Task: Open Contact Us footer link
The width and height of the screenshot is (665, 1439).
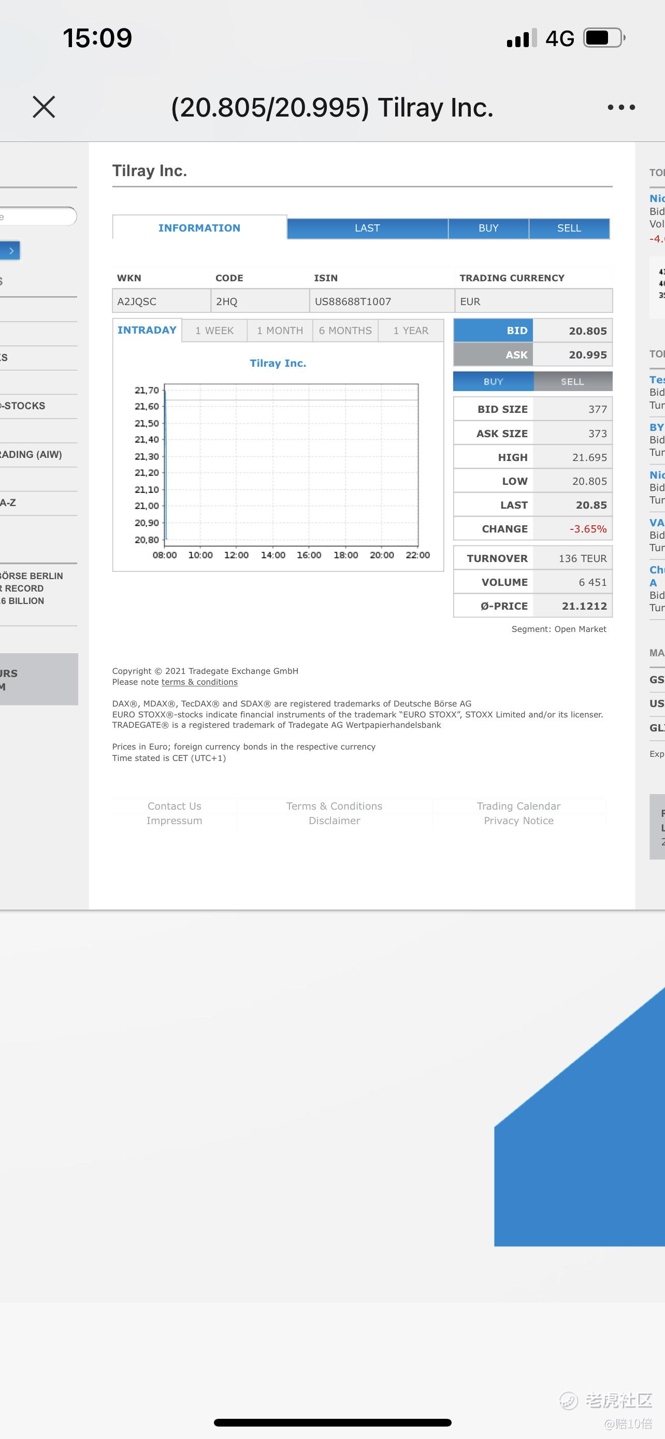Action: coord(174,806)
